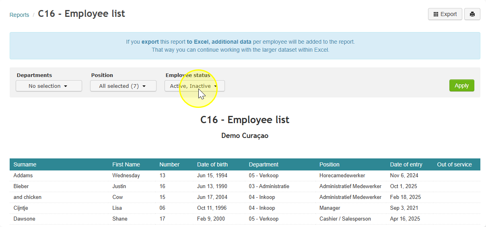The image size is (486, 227).
Task: Click the Position column header
Action: click(329, 164)
